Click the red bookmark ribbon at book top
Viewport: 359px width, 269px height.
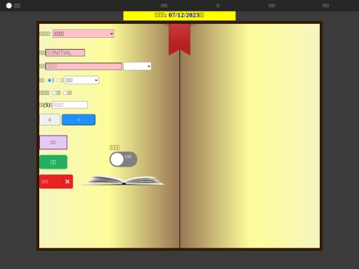click(179, 39)
